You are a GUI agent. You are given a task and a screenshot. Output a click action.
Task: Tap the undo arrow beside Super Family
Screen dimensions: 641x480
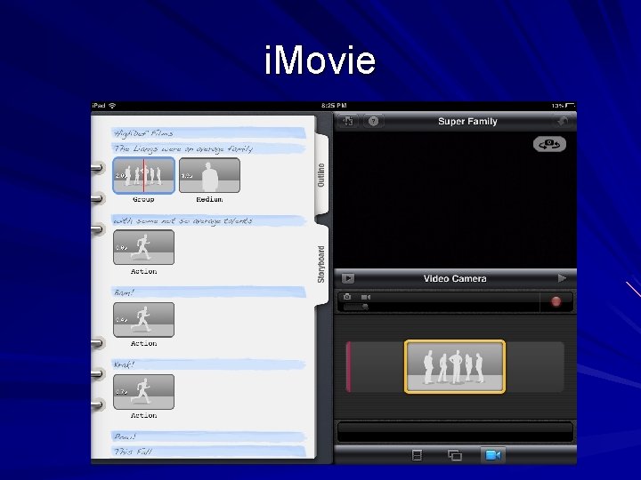(564, 122)
